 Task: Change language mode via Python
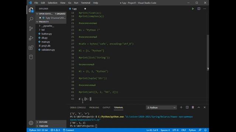pos(192,130)
